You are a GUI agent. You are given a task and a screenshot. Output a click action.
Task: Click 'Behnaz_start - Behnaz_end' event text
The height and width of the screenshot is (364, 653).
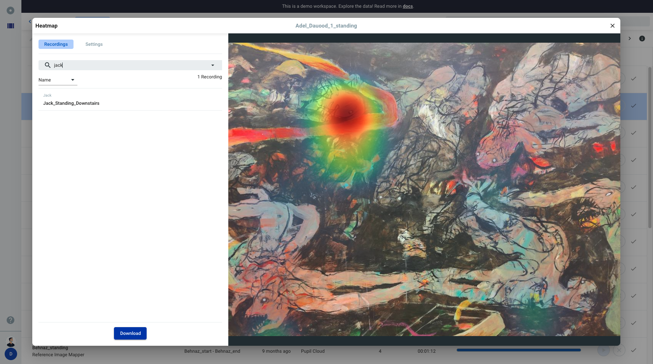[212, 351]
